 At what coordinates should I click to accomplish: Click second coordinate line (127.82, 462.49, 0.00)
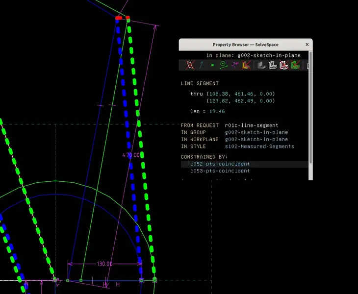240,101
